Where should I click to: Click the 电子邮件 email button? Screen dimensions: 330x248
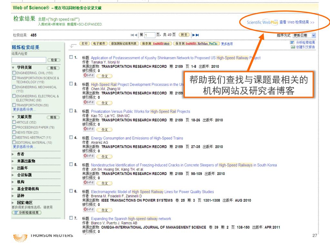pyautogui.click(x=99, y=44)
